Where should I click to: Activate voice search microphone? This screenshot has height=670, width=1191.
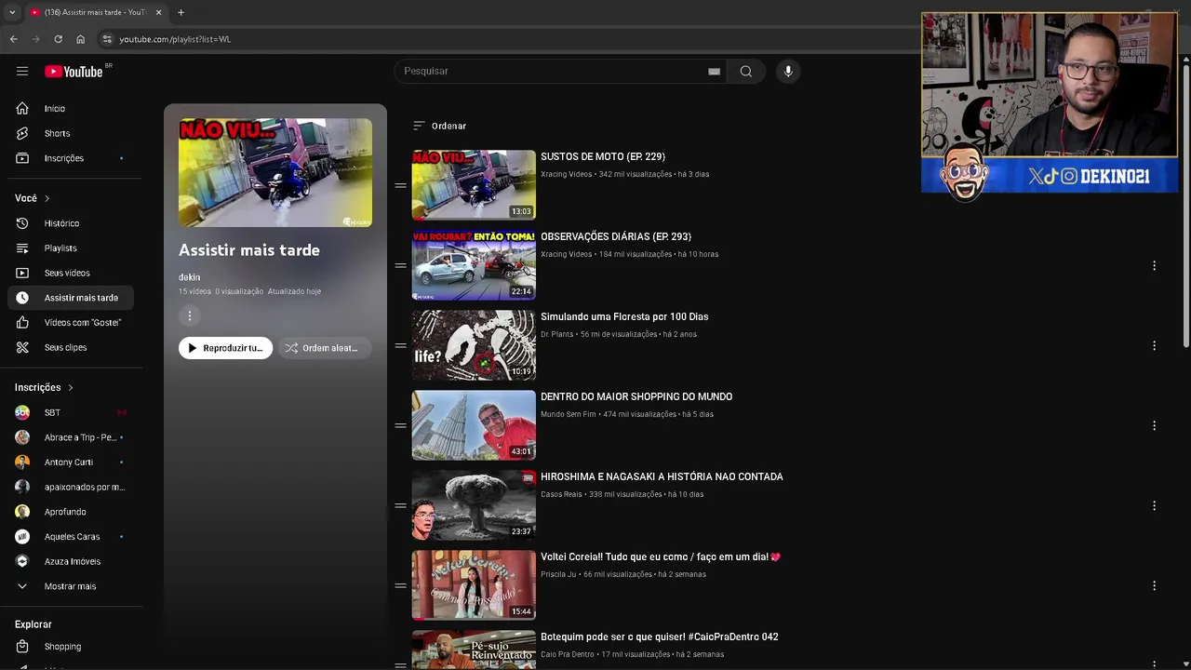(788, 71)
